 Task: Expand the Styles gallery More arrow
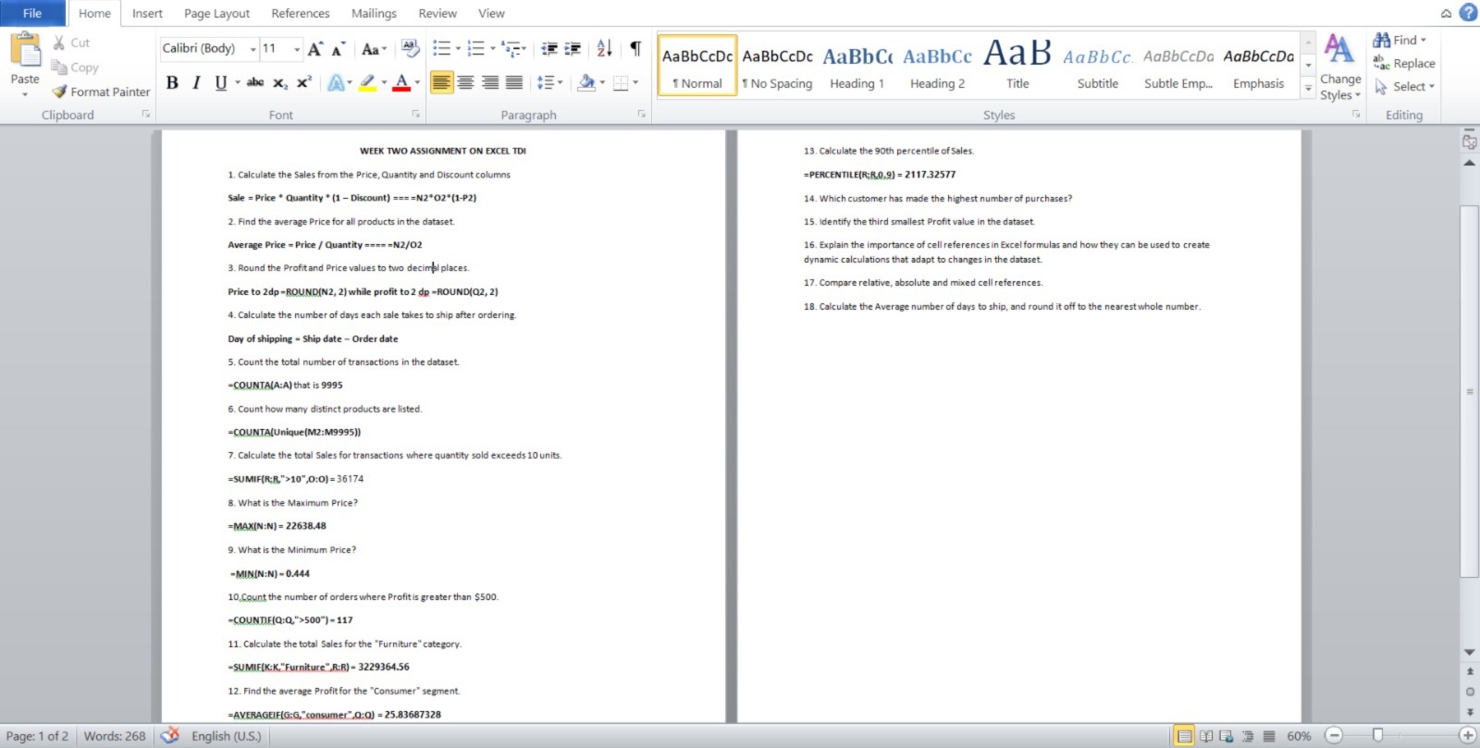(x=1308, y=89)
